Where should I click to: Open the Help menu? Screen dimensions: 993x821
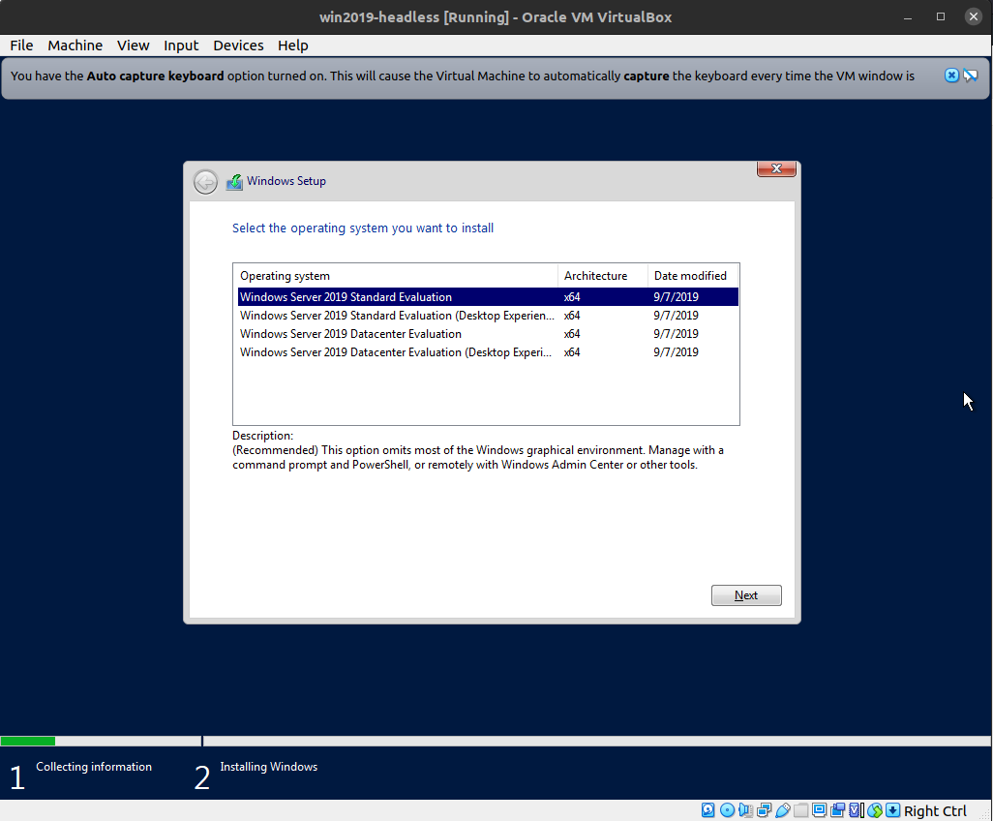292,46
